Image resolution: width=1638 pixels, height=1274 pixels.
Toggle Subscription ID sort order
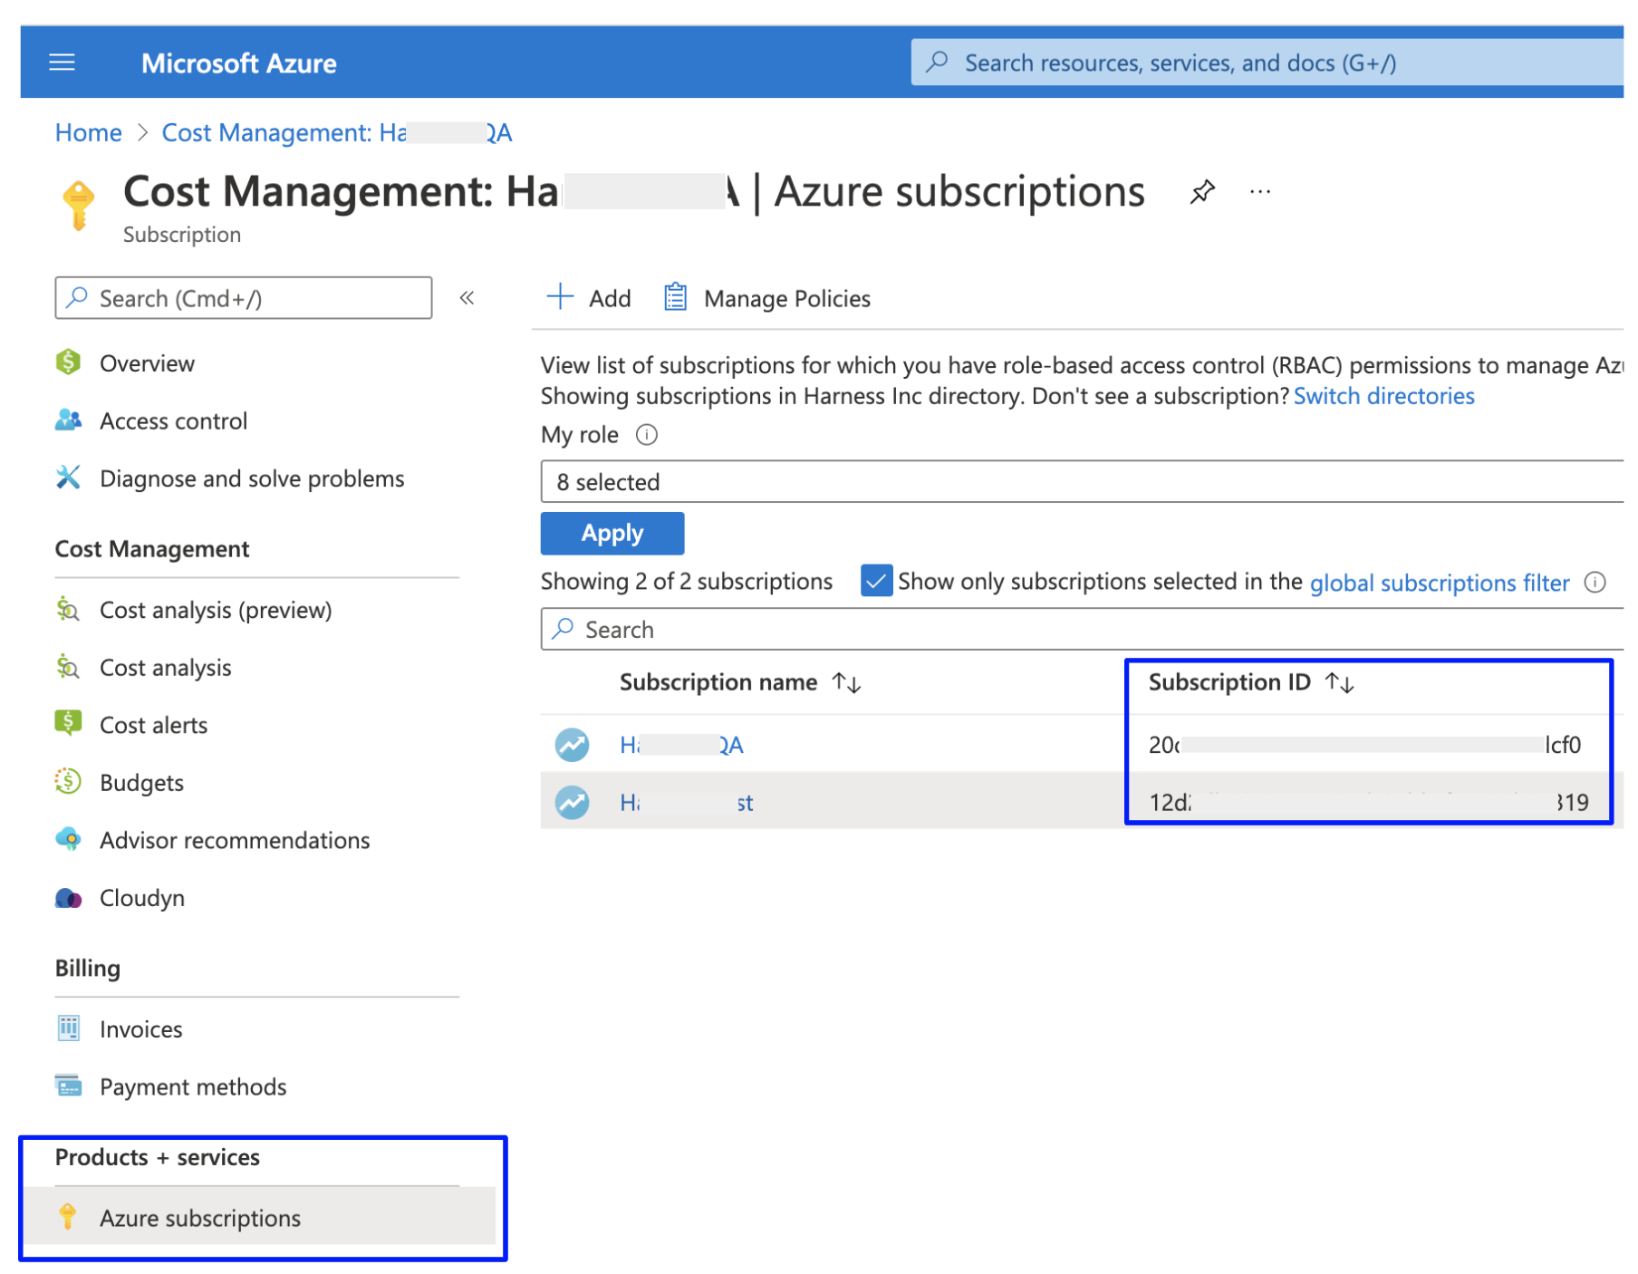pos(1339,682)
